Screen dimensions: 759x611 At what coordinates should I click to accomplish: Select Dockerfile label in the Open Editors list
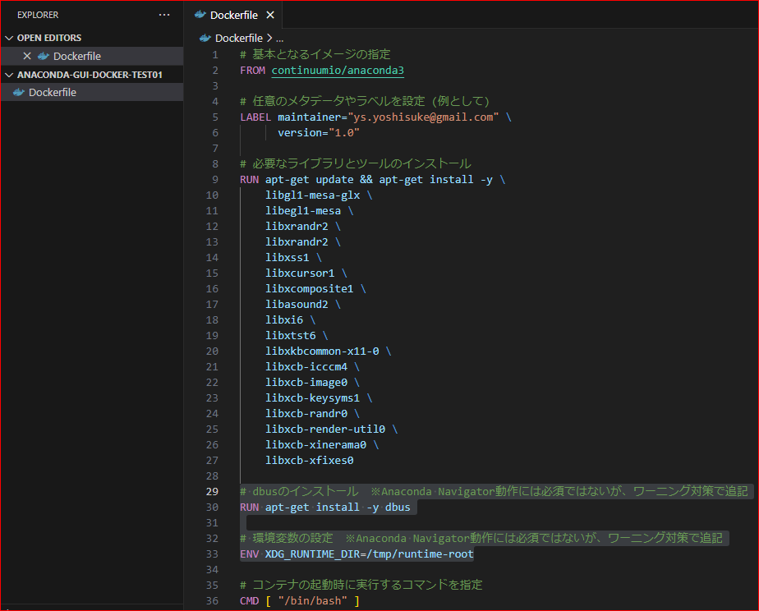(x=77, y=56)
